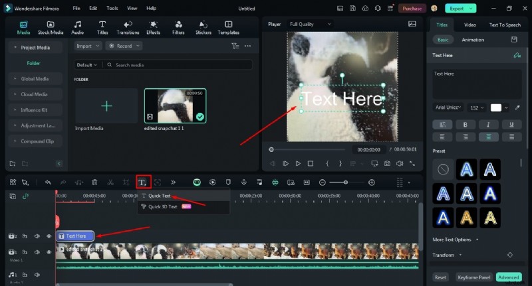Expand More Text Options
The height and width of the screenshot is (286, 532).
[x=456, y=240]
